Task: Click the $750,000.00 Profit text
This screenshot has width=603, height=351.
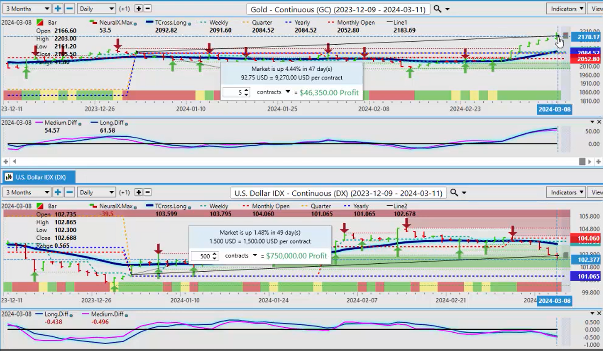Action: click(x=296, y=256)
